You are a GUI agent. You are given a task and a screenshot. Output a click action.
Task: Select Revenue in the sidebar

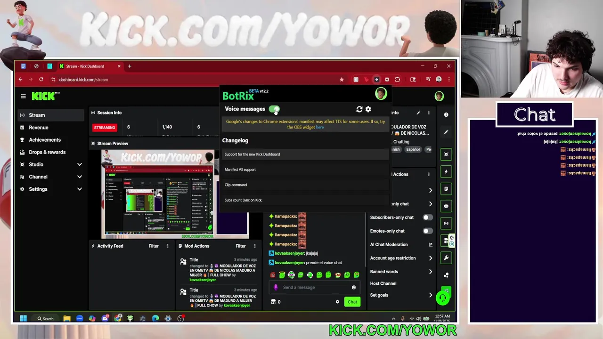tap(50, 128)
